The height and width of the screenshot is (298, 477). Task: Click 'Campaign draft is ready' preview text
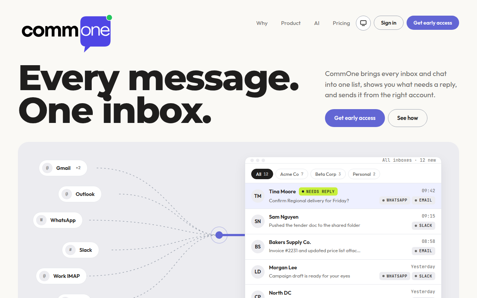[309, 276]
